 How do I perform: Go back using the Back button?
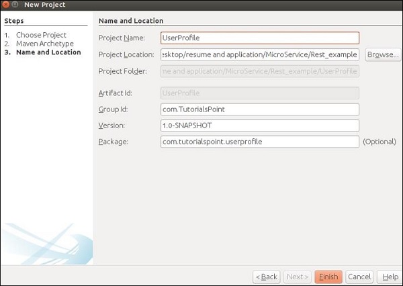coord(266,277)
